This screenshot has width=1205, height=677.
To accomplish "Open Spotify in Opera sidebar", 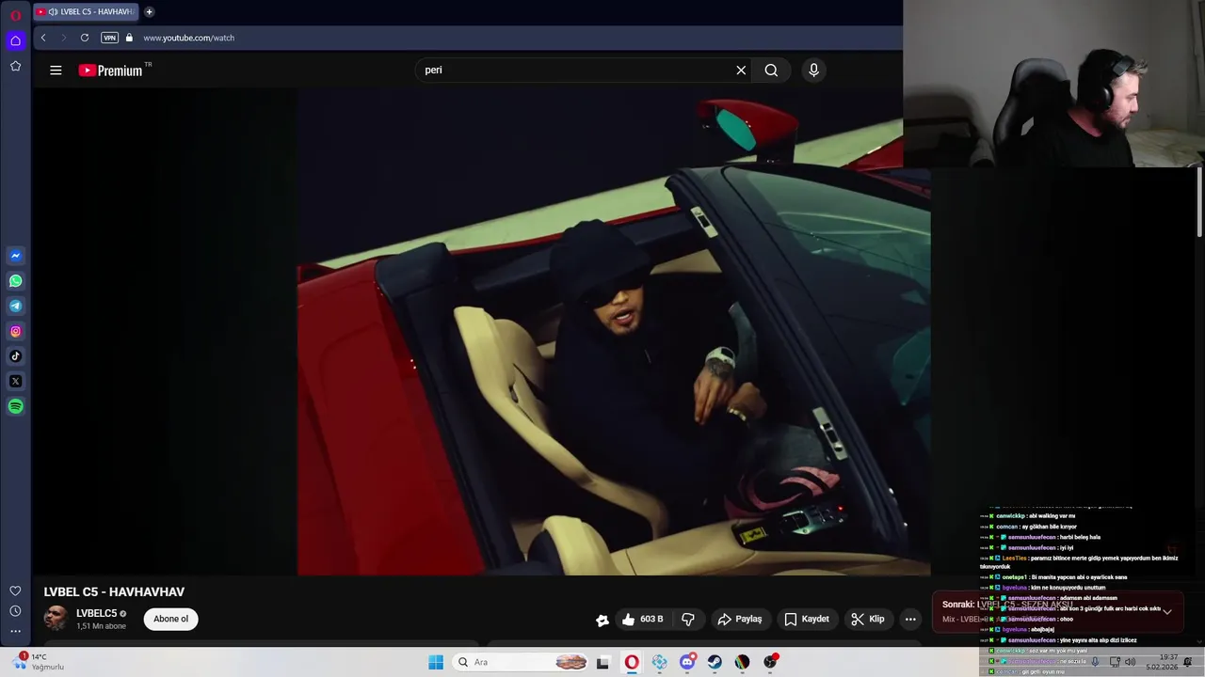I will tap(15, 406).
